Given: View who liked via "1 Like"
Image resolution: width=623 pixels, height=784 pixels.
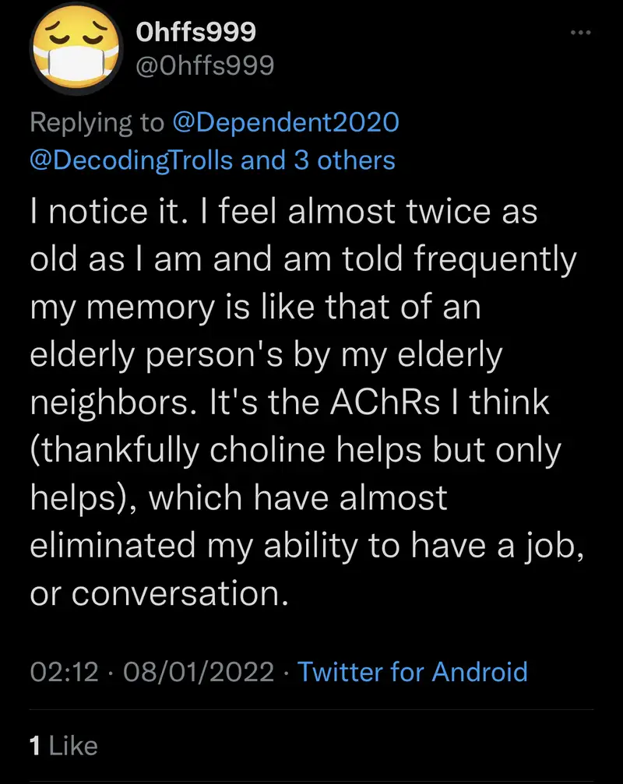Looking at the screenshot, I should point(63,746).
